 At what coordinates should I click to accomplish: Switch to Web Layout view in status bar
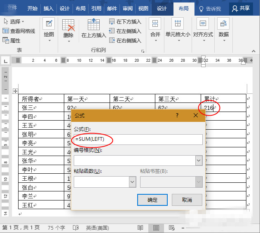172,228
